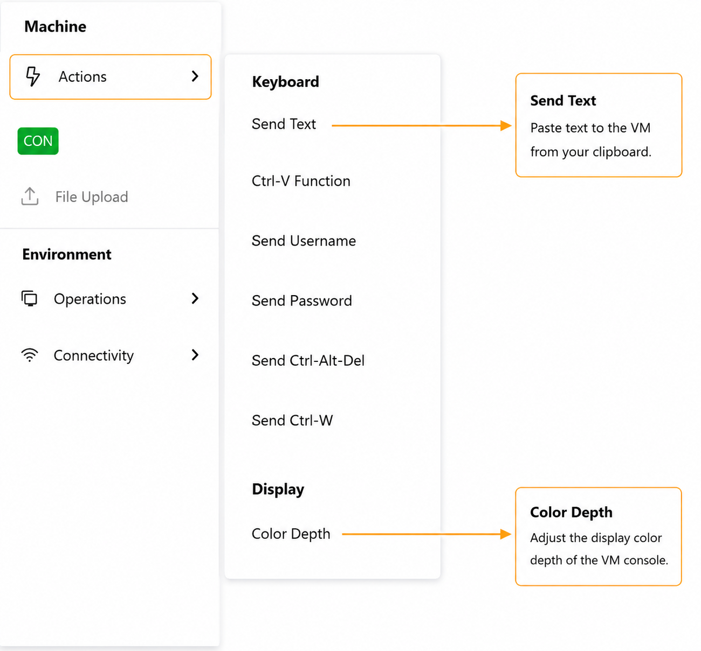Select Send Username menu item
The image size is (701, 651).
304,241
